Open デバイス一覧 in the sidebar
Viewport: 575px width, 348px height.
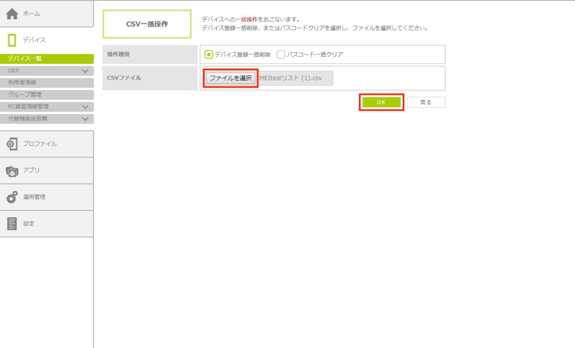click(x=47, y=59)
